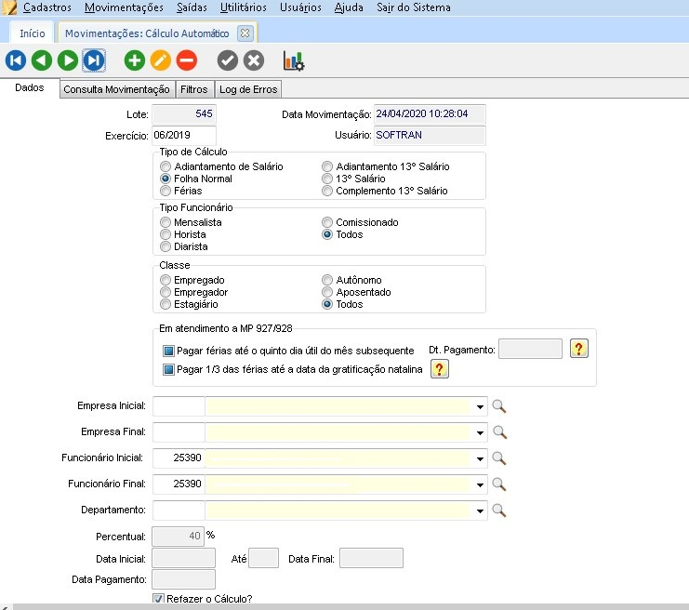The image size is (689, 610).
Task: Click the Percentual field
Action: 178,537
